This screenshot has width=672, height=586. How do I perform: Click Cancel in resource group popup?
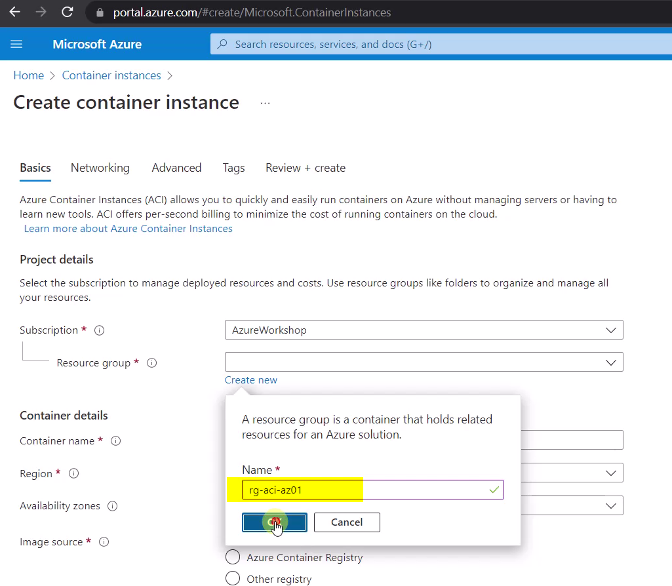[x=347, y=522]
